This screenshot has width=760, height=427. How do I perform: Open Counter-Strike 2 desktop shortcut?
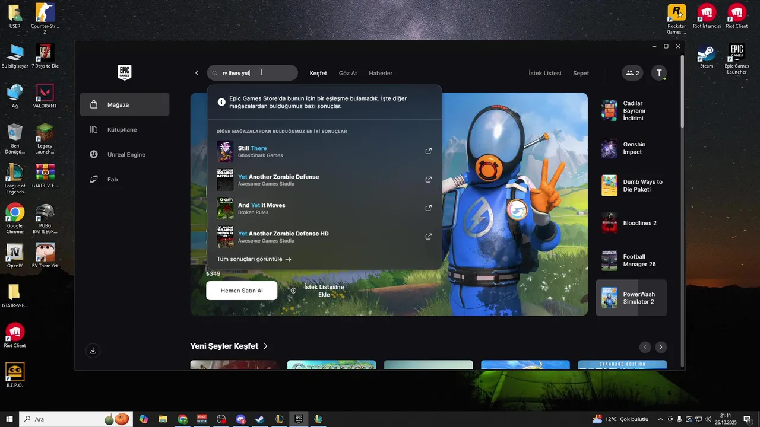click(x=45, y=18)
